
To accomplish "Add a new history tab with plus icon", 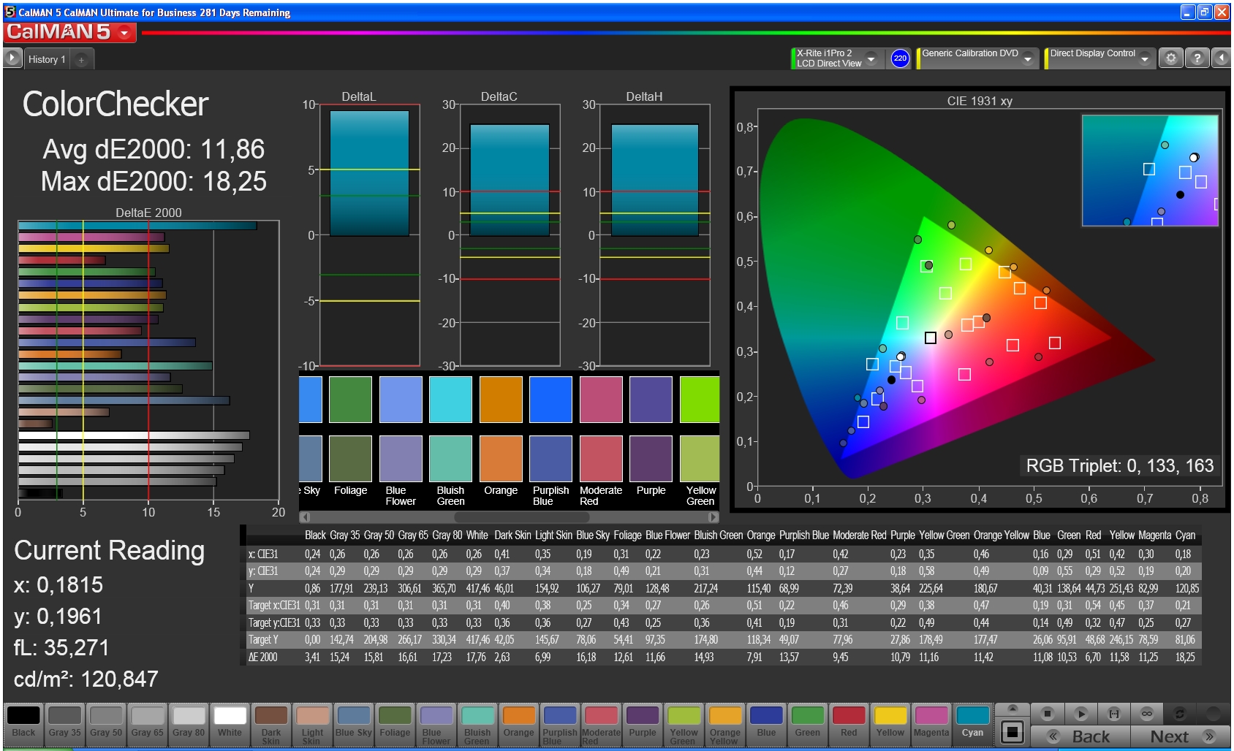I will [x=81, y=59].
